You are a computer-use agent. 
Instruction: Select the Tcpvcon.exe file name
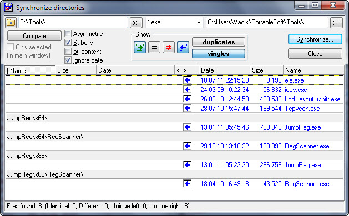[302, 109]
